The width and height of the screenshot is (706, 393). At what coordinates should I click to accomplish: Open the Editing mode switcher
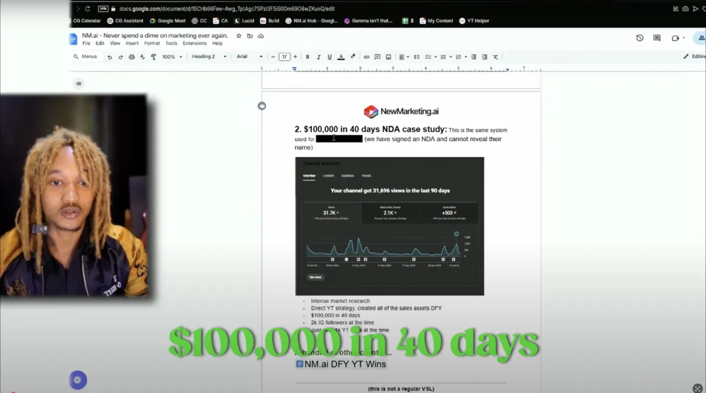pyautogui.click(x=694, y=56)
